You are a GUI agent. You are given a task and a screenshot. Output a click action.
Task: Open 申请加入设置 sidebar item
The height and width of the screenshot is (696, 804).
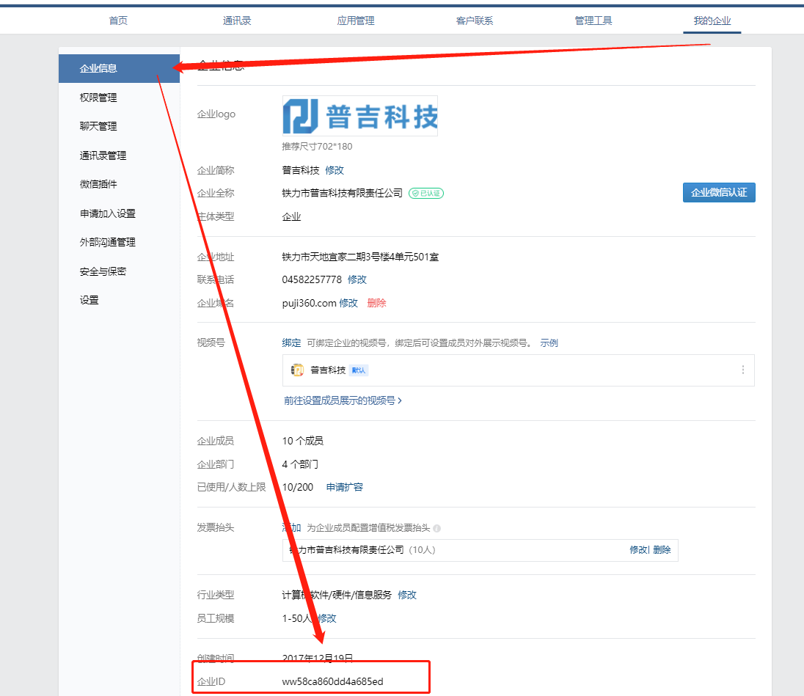point(108,213)
